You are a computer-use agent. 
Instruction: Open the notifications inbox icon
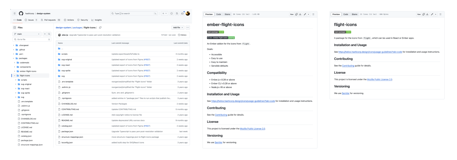(182, 13)
